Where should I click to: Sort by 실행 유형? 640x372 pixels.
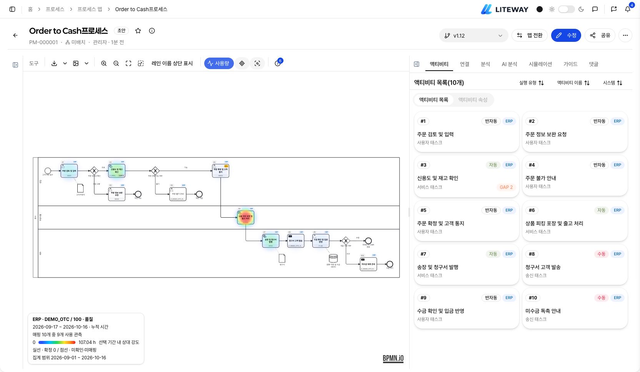click(x=532, y=83)
